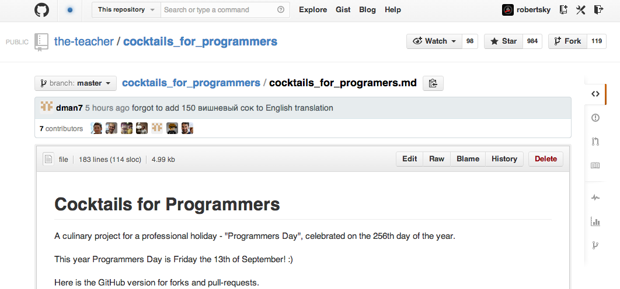Select the Cocktails for Programmers heading
Screen dimensions: 620x289
[167, 205]
